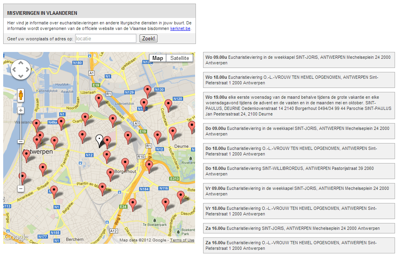This screenshot has width=397, height=255.
Task: Pan the map right with the arrow control
Action: coord(27,70)
